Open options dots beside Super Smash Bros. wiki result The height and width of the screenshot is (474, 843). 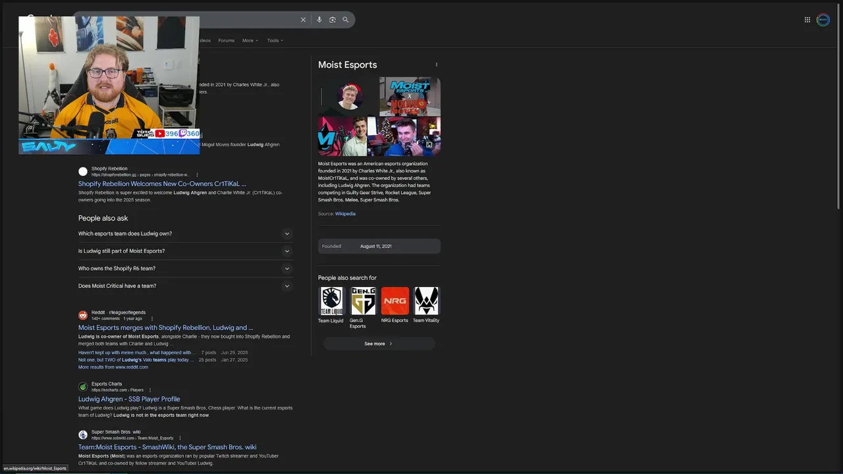[180, 438]
